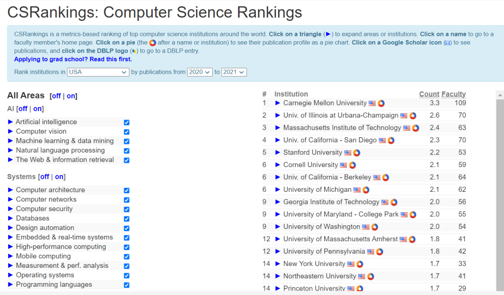This screenshot has width=504, height=295.
Task: Expand the Artificial intelligence area triangle
Action: (x=11, y=122)
